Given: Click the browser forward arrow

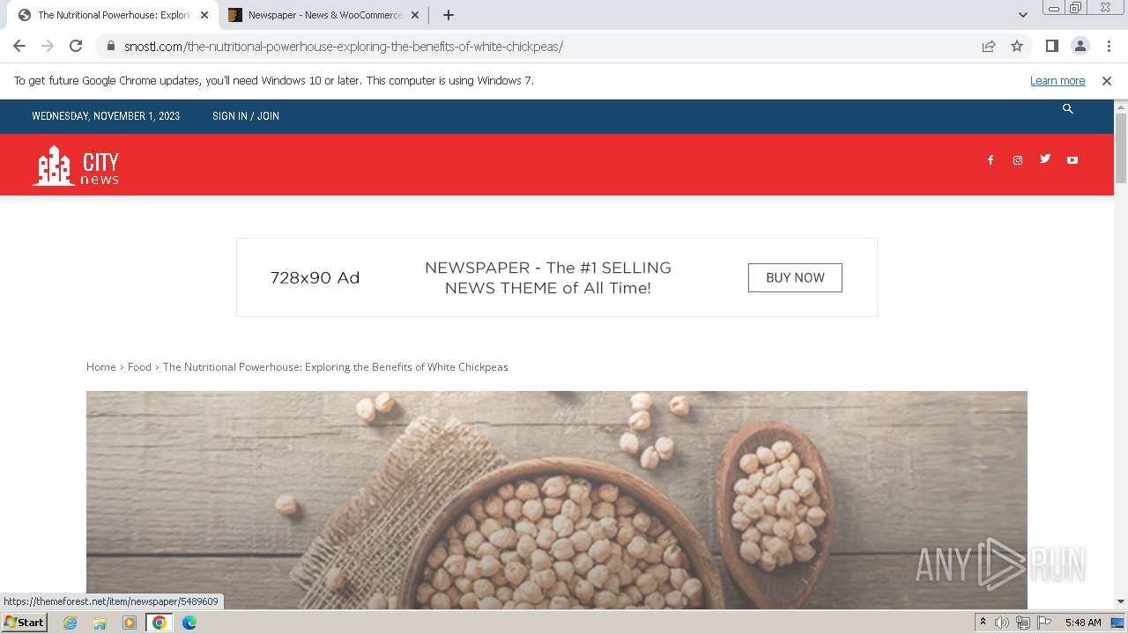Looking at the screenshot, I should [x=48, y=46].
